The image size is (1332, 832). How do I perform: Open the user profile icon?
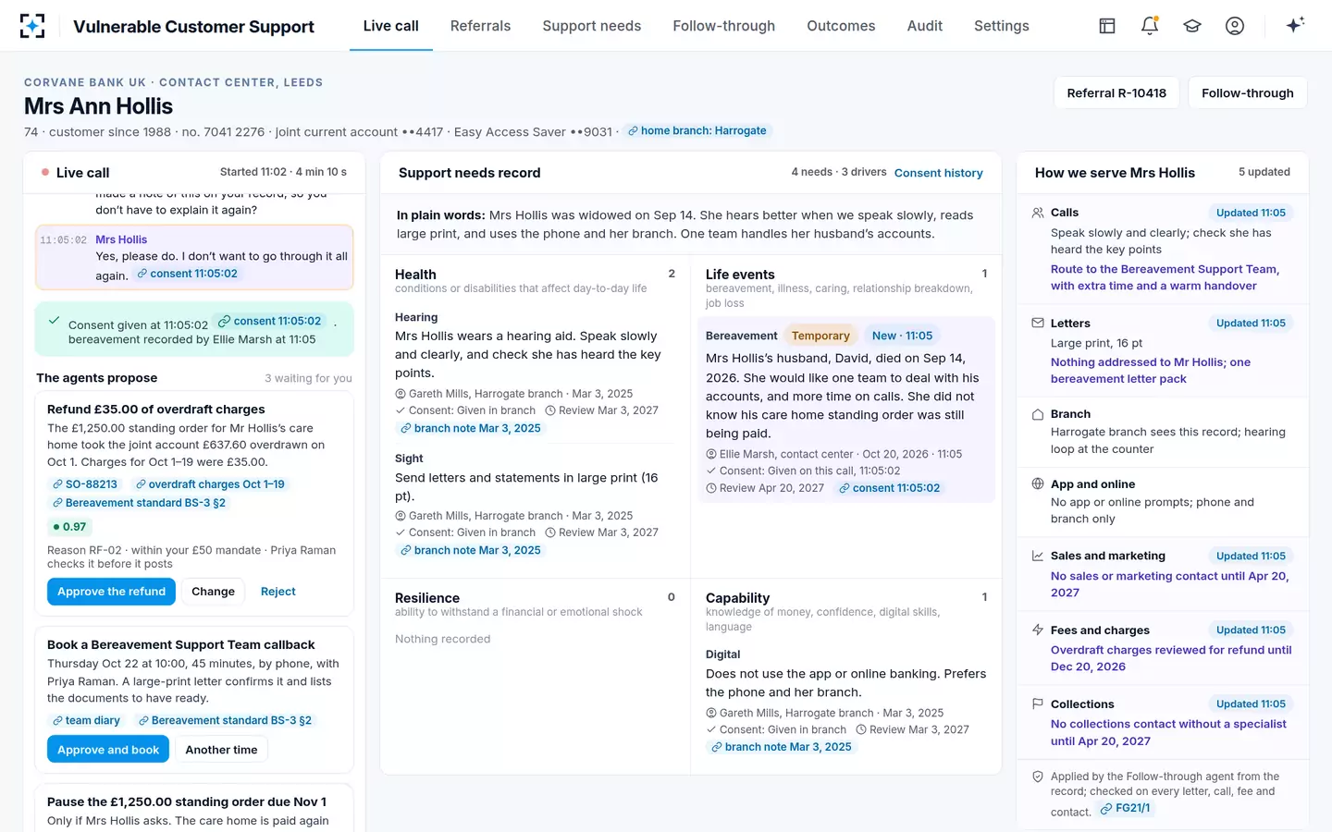click(x=1235, y=26)
